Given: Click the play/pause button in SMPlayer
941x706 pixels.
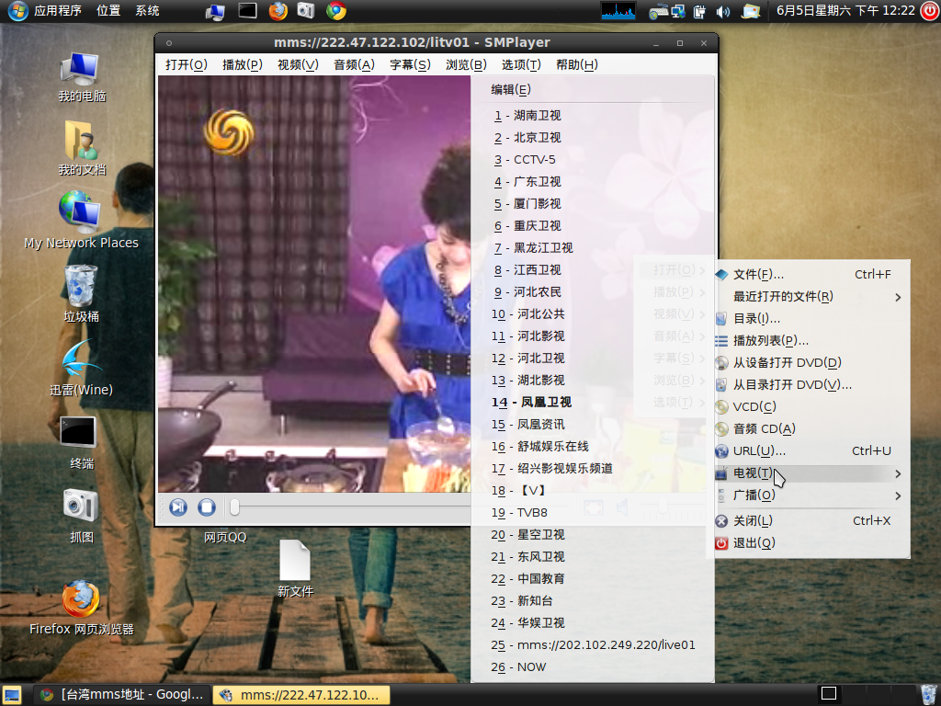Looking at the screenshot, I should tap(178, 507).
